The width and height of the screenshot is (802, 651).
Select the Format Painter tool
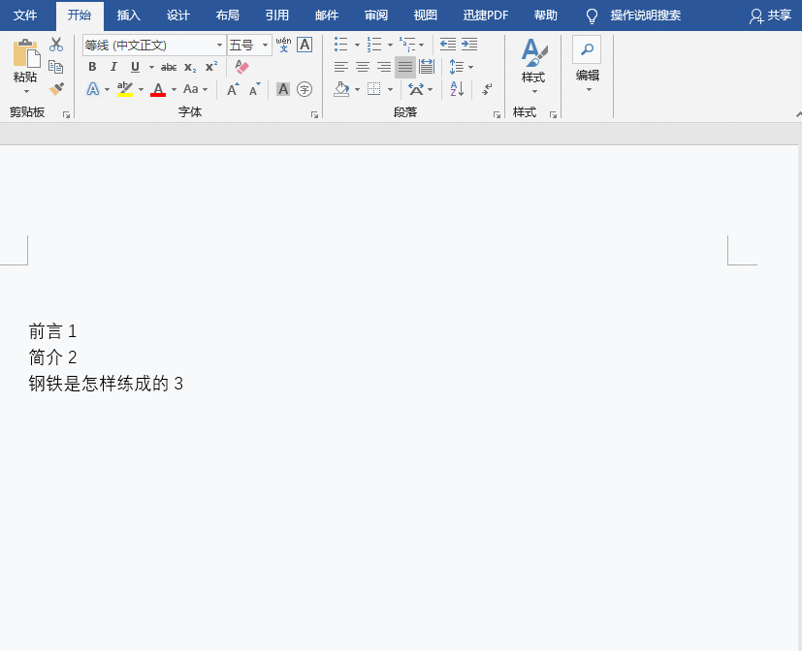coord(56,88)
